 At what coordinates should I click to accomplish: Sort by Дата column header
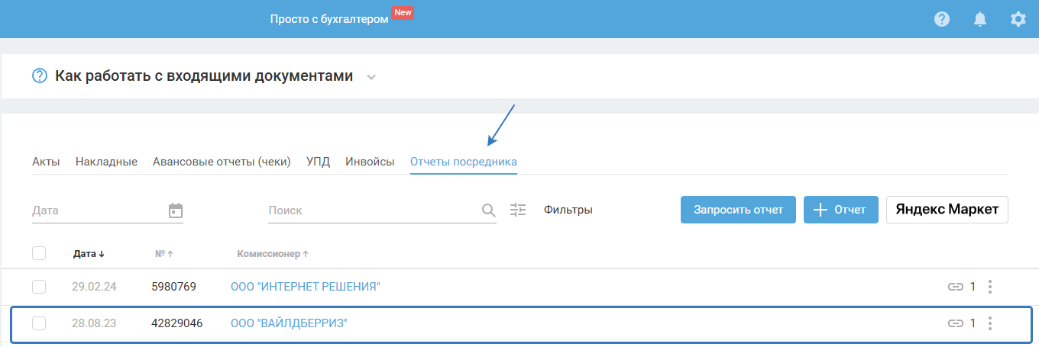coord(89,253)
